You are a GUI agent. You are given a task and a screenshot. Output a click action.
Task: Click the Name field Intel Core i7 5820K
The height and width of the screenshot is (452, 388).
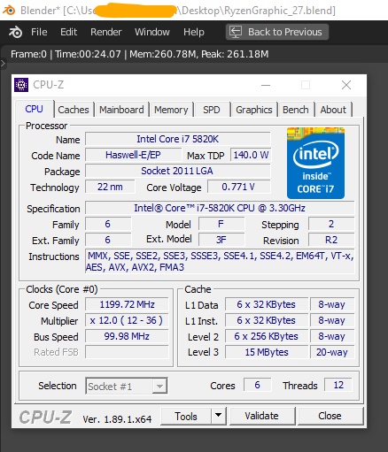pos(178,139)
